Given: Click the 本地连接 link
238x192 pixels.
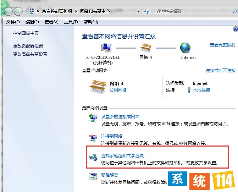Looking at the screenshot, I should tap(201, 90).
